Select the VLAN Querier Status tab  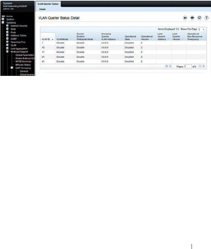tap(48, 4)
